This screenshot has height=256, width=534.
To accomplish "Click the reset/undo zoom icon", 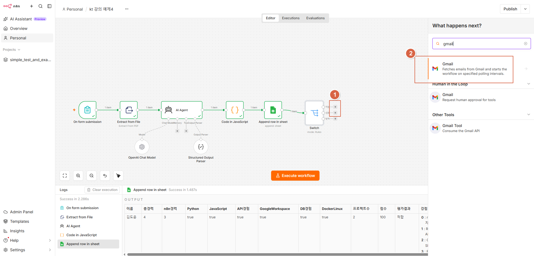I will click(x=105, y=176).
